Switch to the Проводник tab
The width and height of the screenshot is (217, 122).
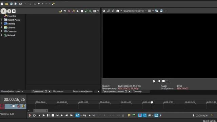pyautogui.click(x=38, y=91)
